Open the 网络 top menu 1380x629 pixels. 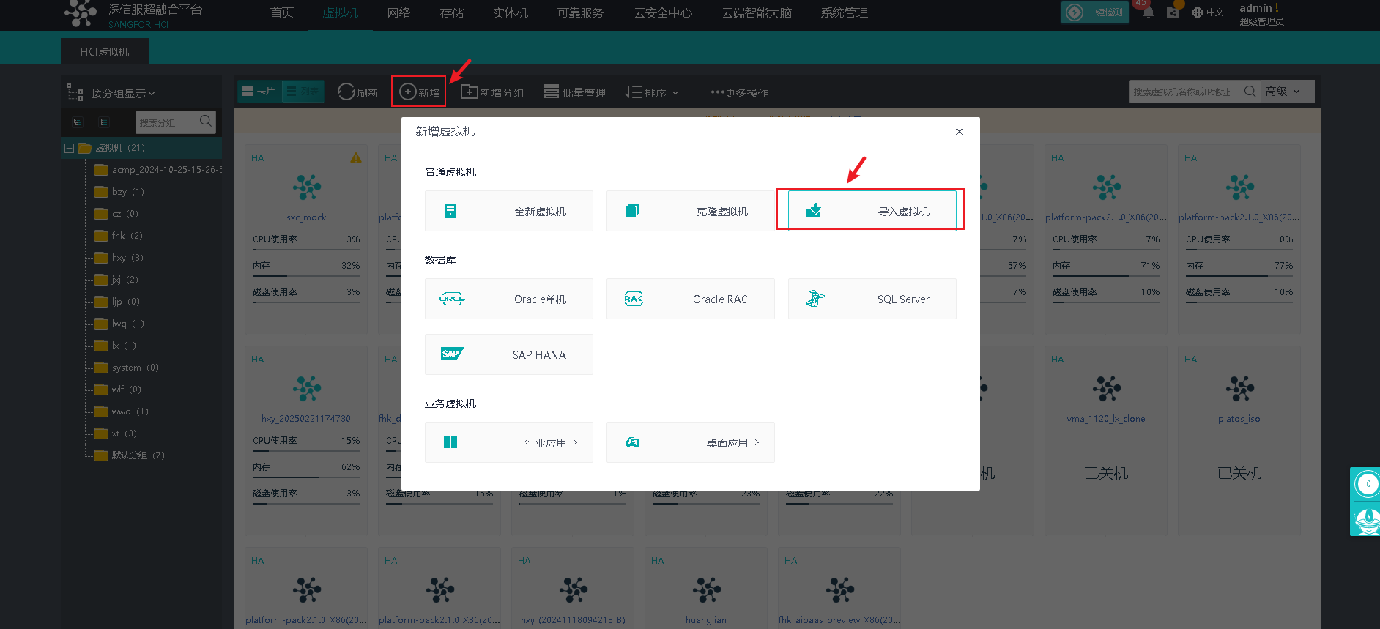[x=398, y=13]
